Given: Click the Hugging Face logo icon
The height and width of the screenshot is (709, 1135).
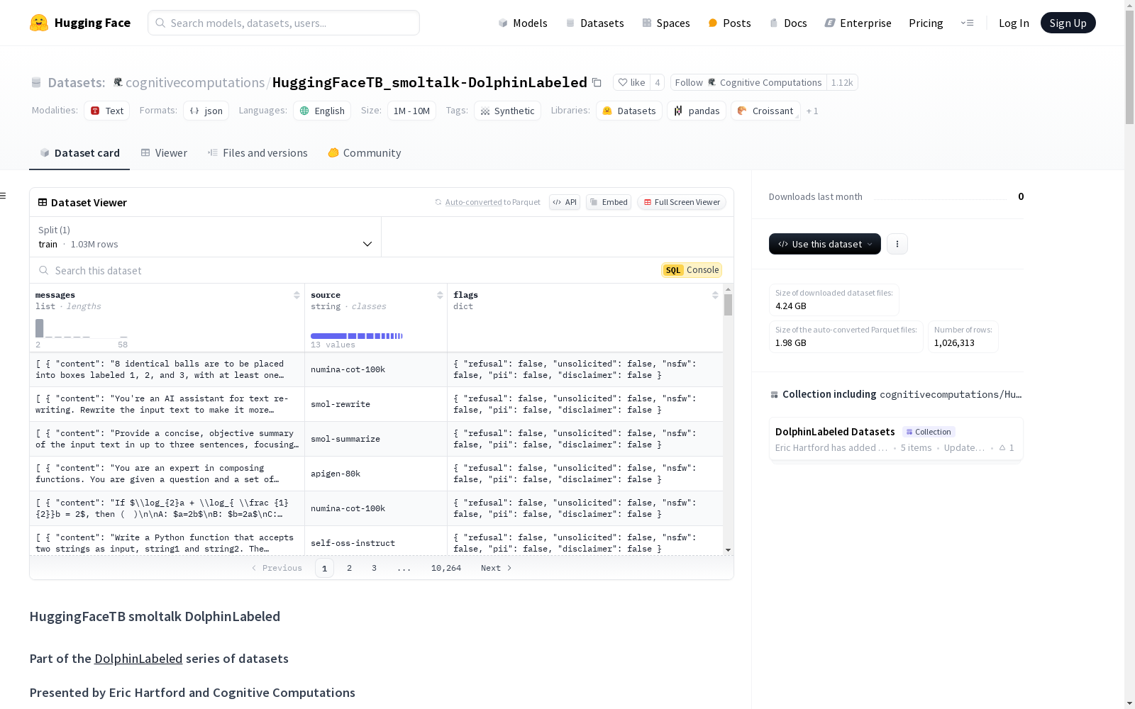Looking at the screenshot, I should pyautogui.click(x=39, y=23).
